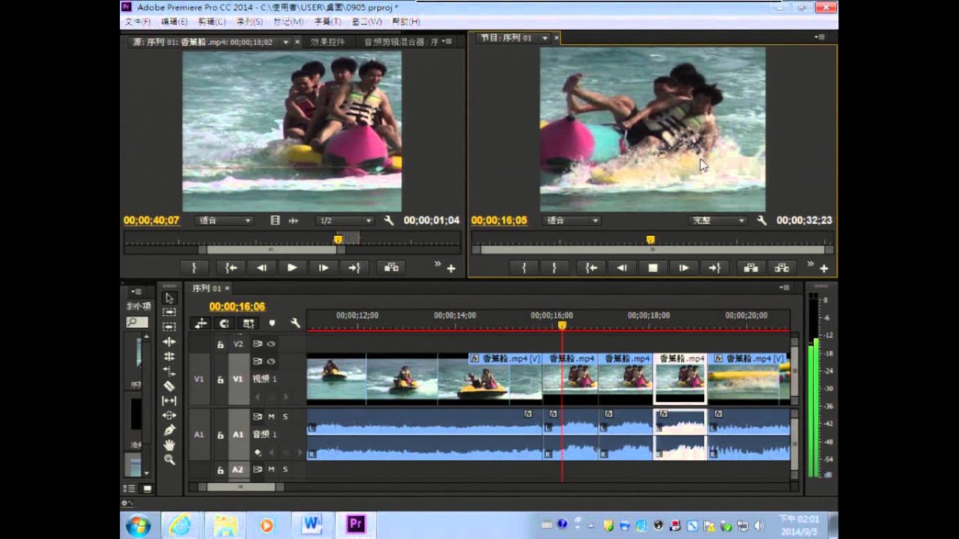This screenshot has height=539, width=959.
Task: Select the Ripple Edit tool
Action: click(169, 342)
